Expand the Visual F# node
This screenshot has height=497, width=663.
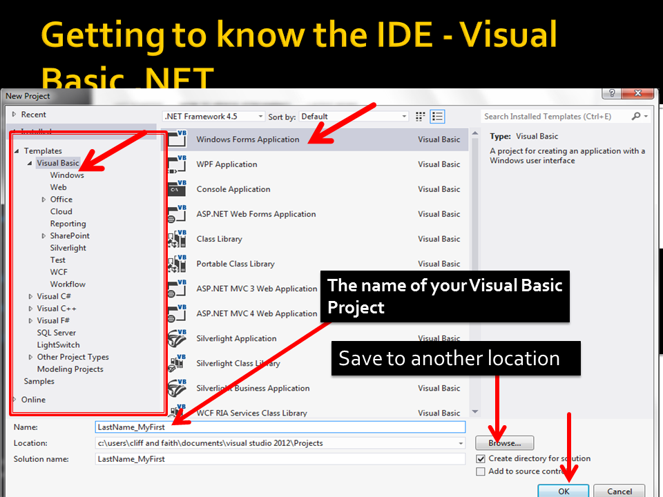(30, 321)
